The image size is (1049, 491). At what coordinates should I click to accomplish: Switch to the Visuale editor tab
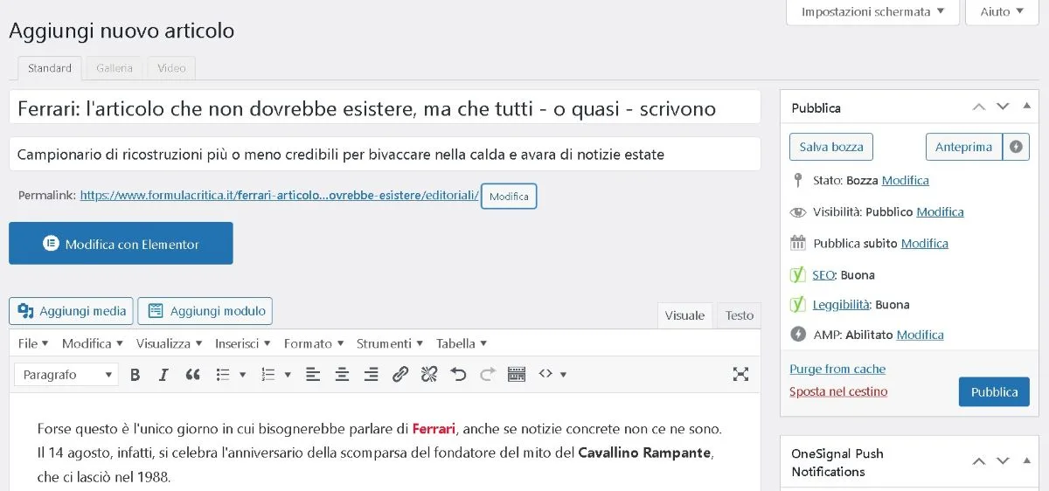point(684,315)
